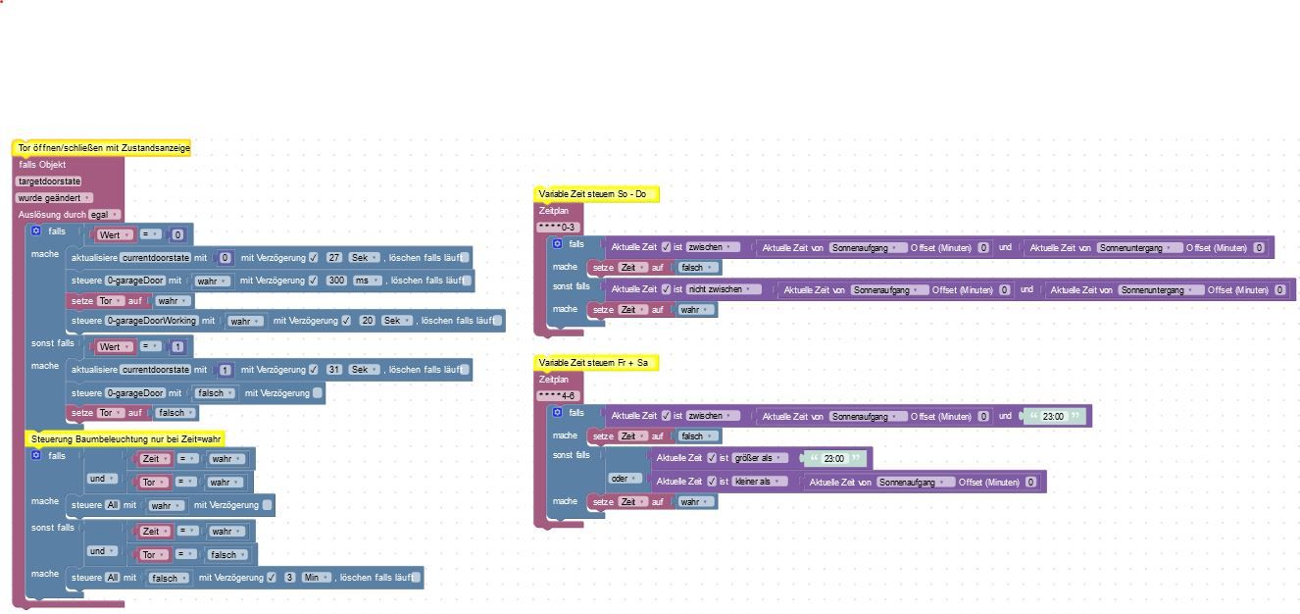Select comment 'Steuerung Baumbeleuchtung nur bei Zeit=wahr'
Image resolution: width=1300 pixels, height=614 pixels.
click(125, 438)
